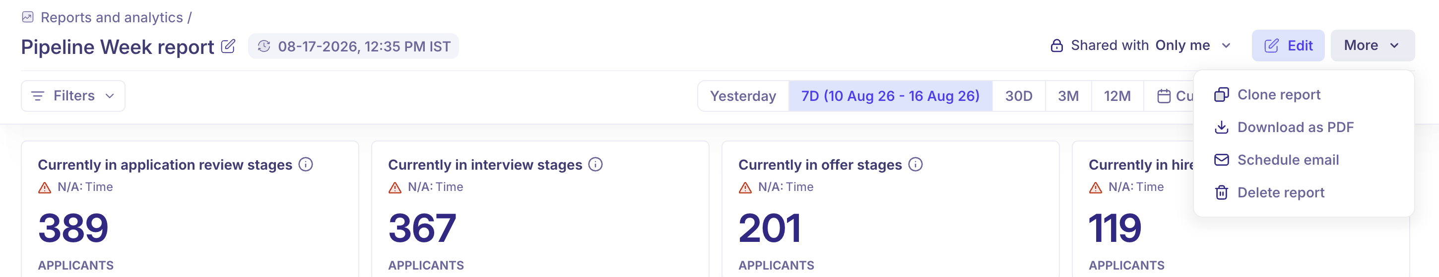The width and height of the screenshot is (1439, 277).
Task: Open info icon for offer stages card
Action: 915,164
